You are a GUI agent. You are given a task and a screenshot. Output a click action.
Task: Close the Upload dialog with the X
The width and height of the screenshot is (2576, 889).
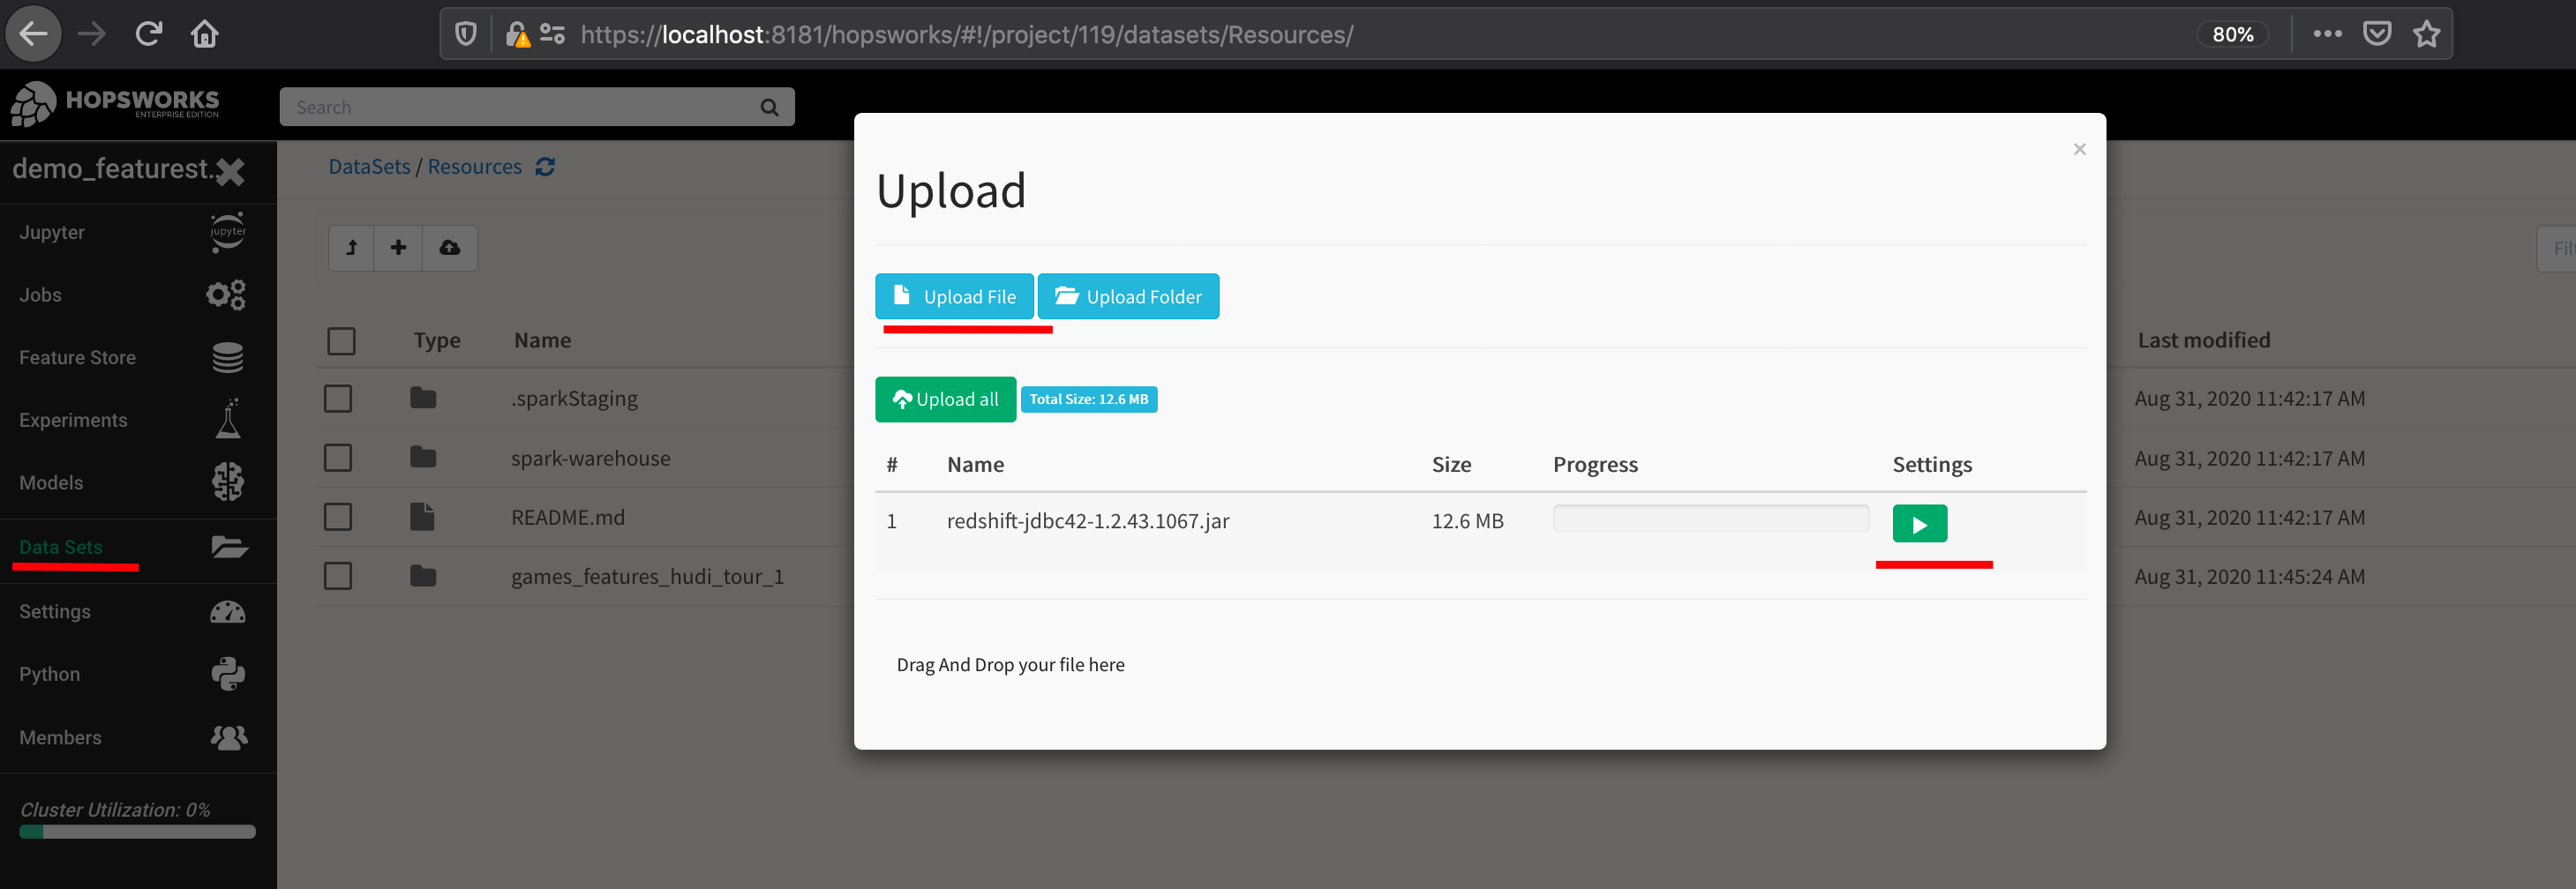(x=2079, y=149)
